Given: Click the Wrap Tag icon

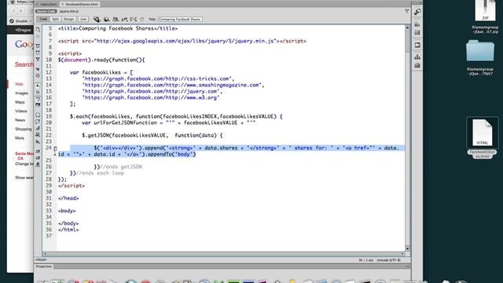Looking at the screenshot, I should (x=38, y=128).
